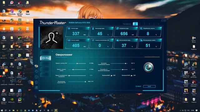
Task: Select profile tab 1 in ThunderMaster
Action: [135, 24]
